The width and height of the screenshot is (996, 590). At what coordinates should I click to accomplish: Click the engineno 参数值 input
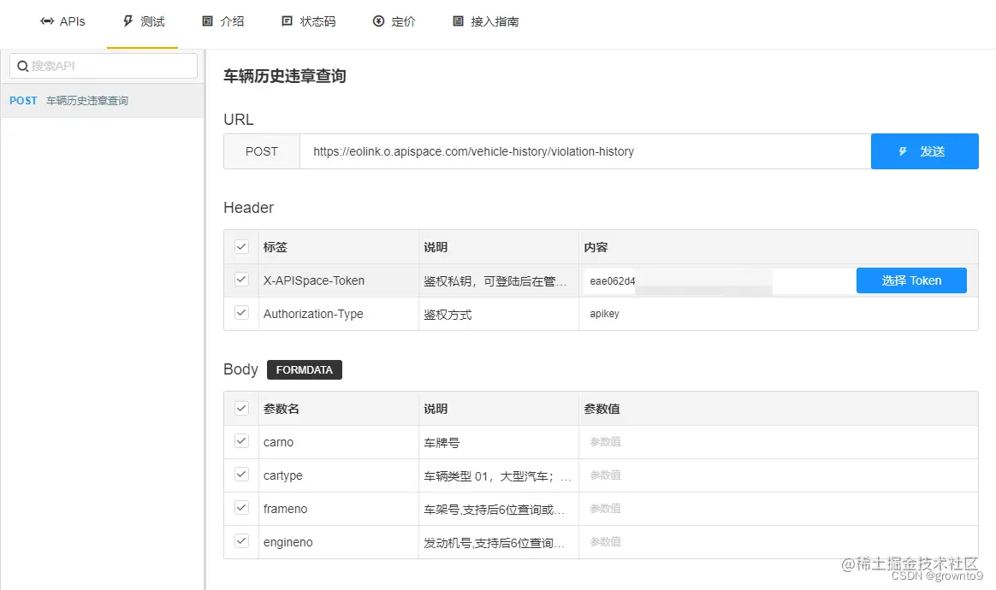point(778,542)
